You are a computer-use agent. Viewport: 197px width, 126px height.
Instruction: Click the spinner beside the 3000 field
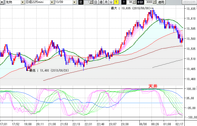[155, 2]
